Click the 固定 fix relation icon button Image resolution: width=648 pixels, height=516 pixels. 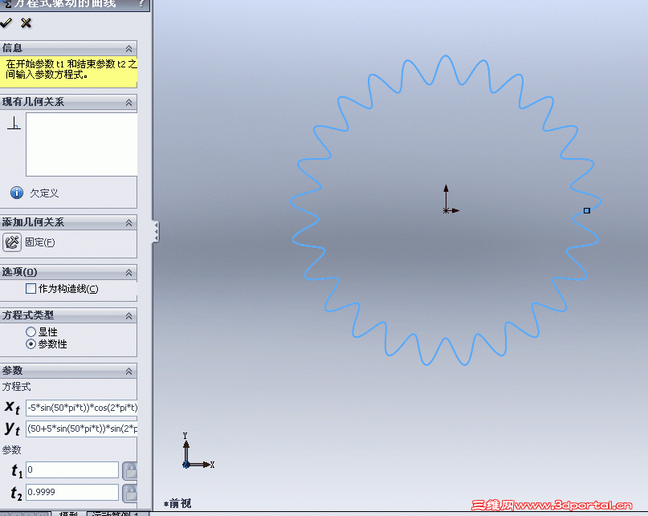12,242
